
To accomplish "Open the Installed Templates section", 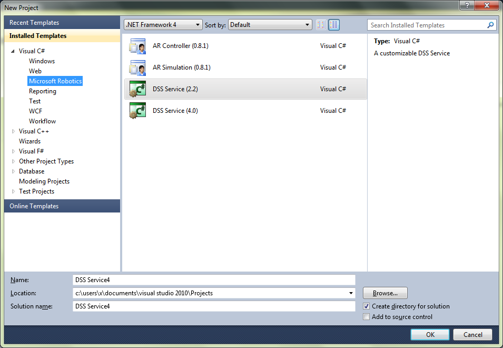I will [x=62, y=36].
